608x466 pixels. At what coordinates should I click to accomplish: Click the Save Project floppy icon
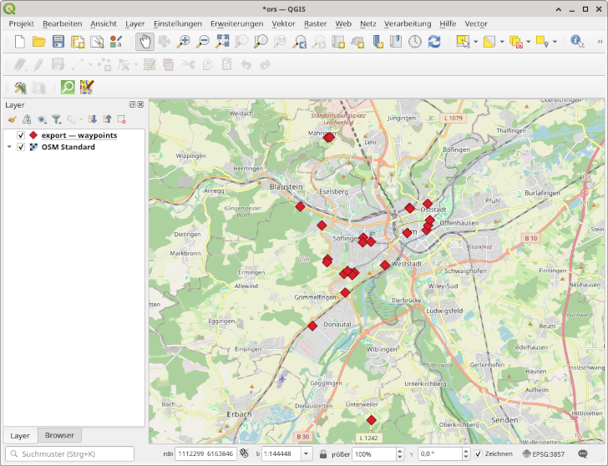click(57, 41)
